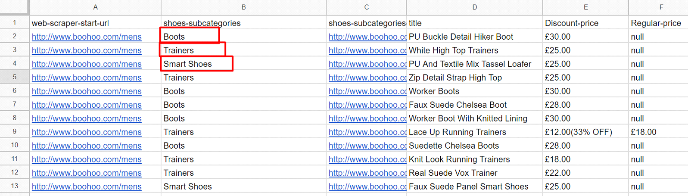
Task: Select column E header
Action: point(585,7)
